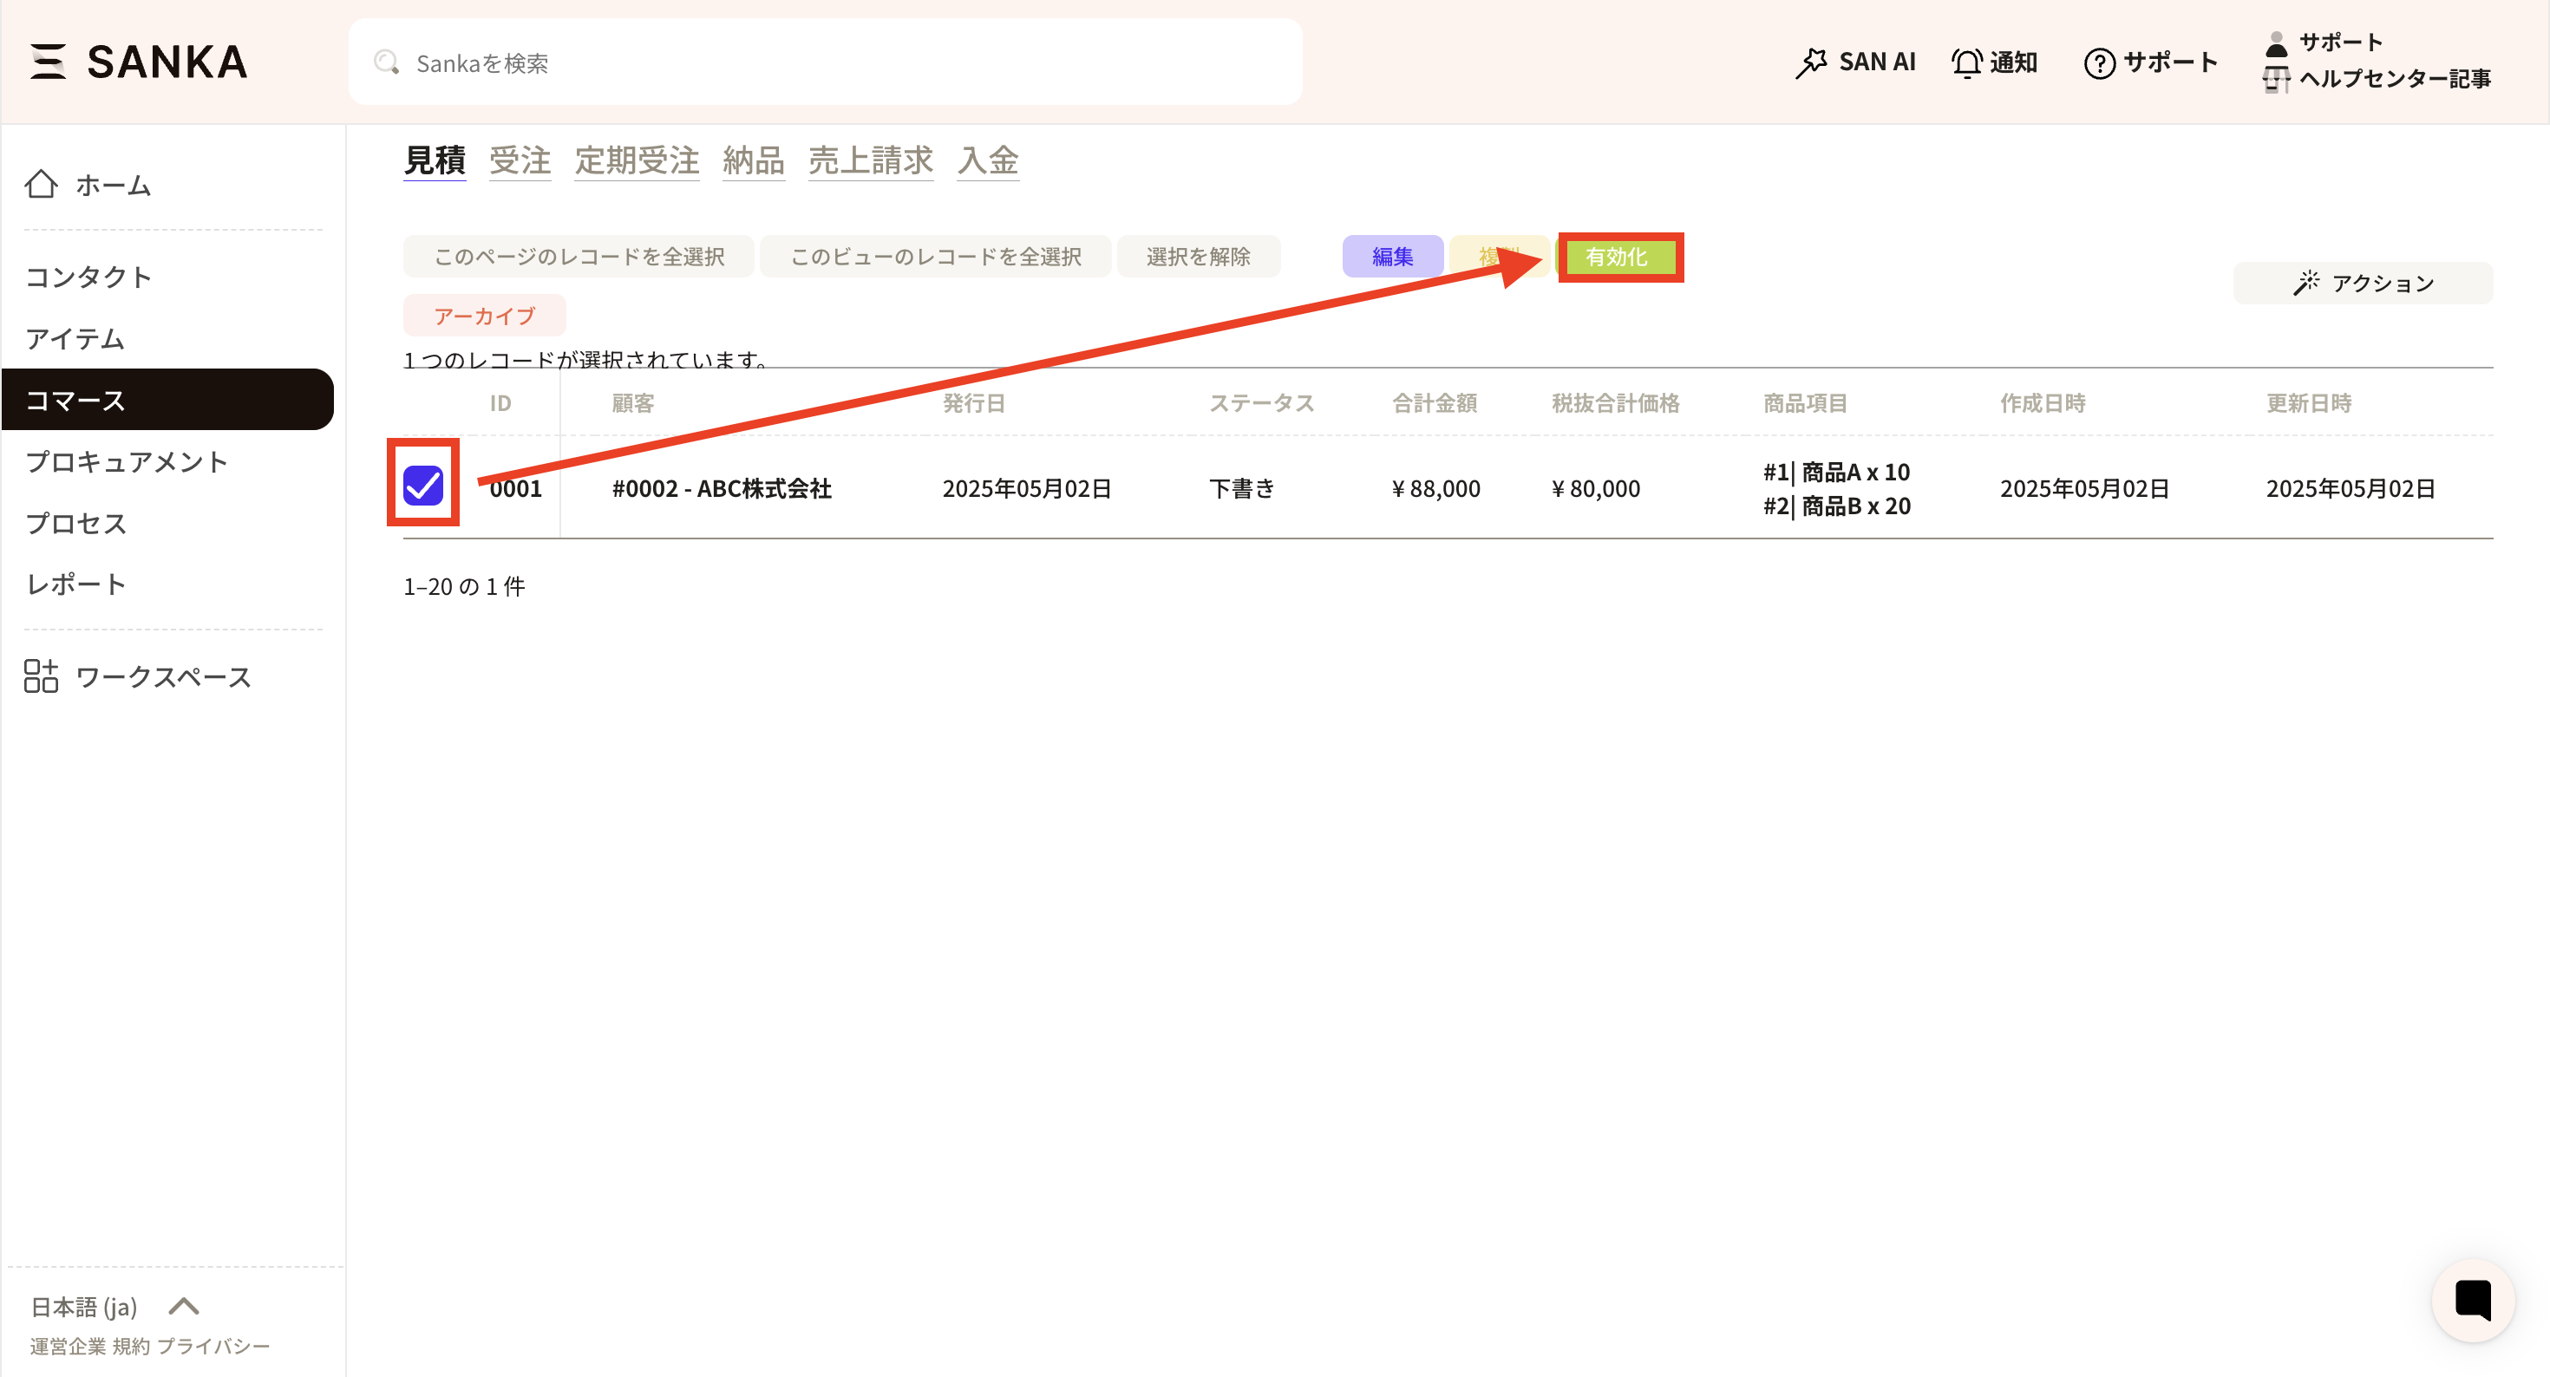2550x1377 pixels.
Task: Click the green 有効化 button
Action: [x=1618, y=257]
